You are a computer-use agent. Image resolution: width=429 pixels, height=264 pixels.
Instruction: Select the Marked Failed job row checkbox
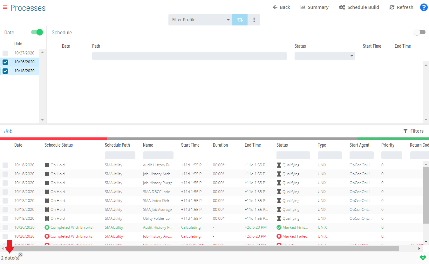click(5, 236)
